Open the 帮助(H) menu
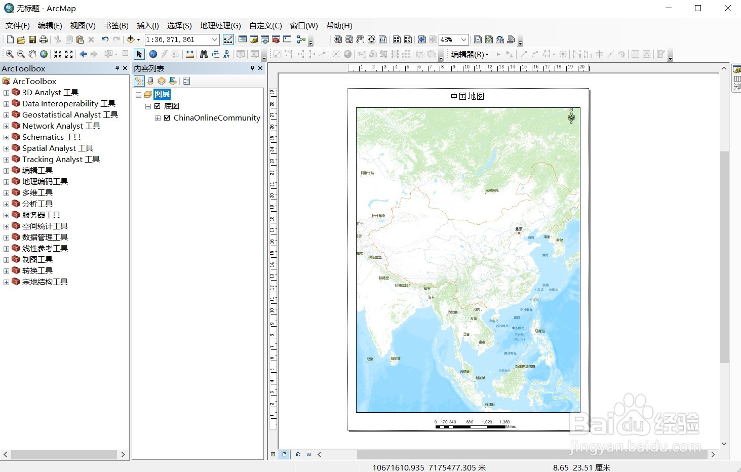The height and width of the screenshot is (472, 741). pos(339,26)
